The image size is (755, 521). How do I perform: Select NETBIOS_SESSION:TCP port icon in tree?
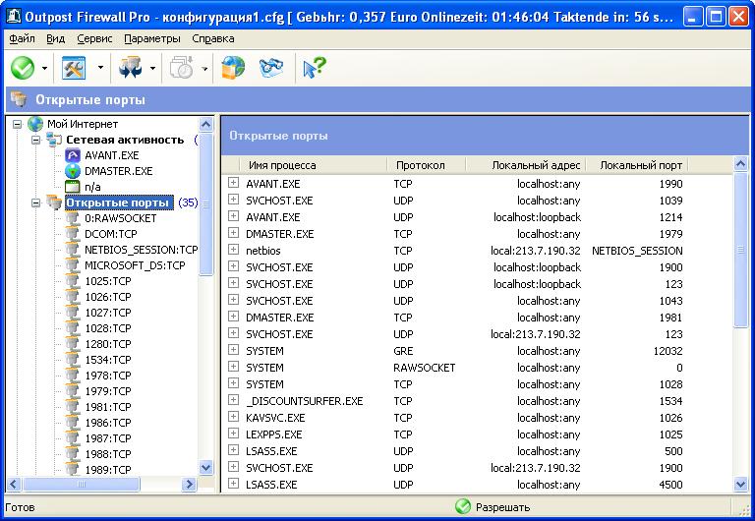[72, 250]
